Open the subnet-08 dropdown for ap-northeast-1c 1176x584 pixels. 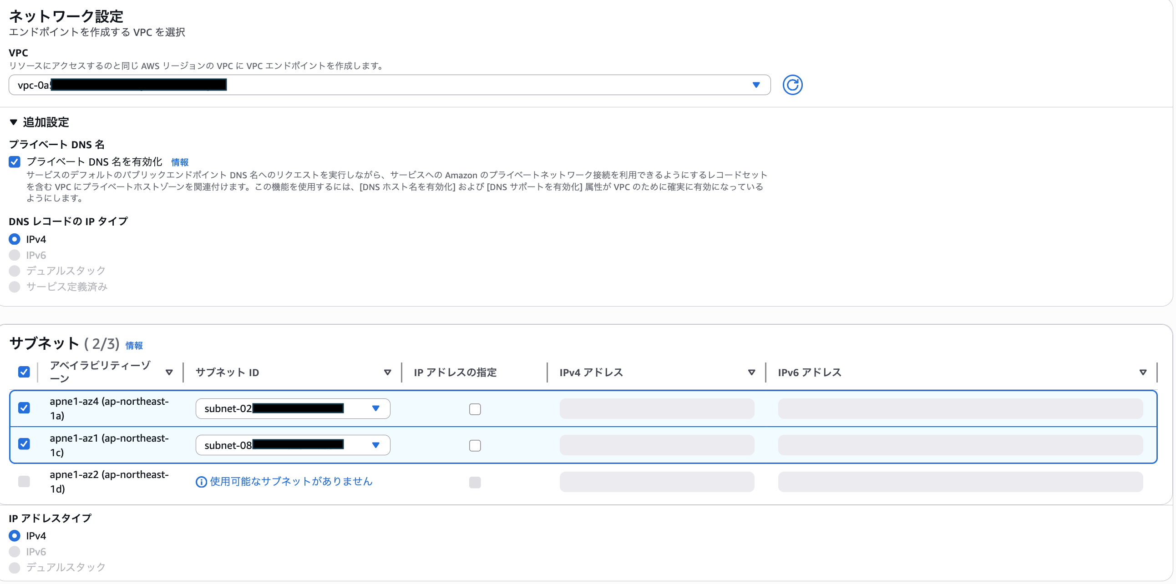pyautogui.click(x=376, y=445)
